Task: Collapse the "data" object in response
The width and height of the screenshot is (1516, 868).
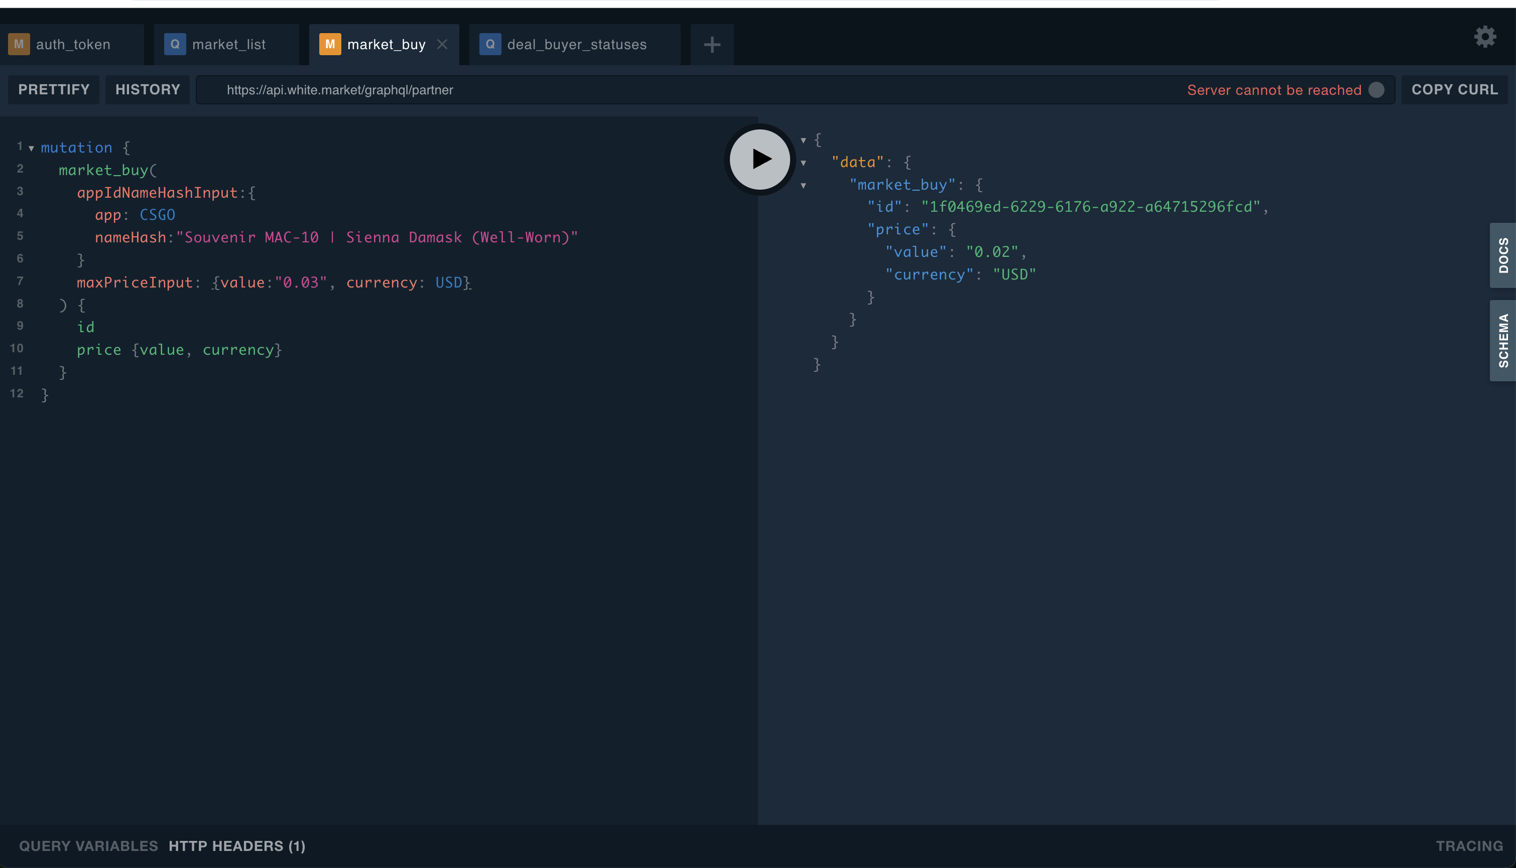Action: click(803, 163)
